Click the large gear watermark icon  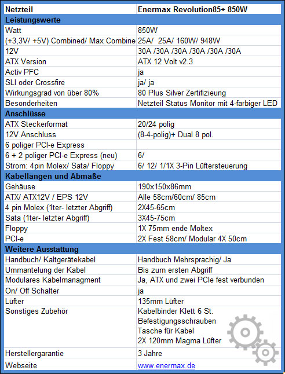245,332
